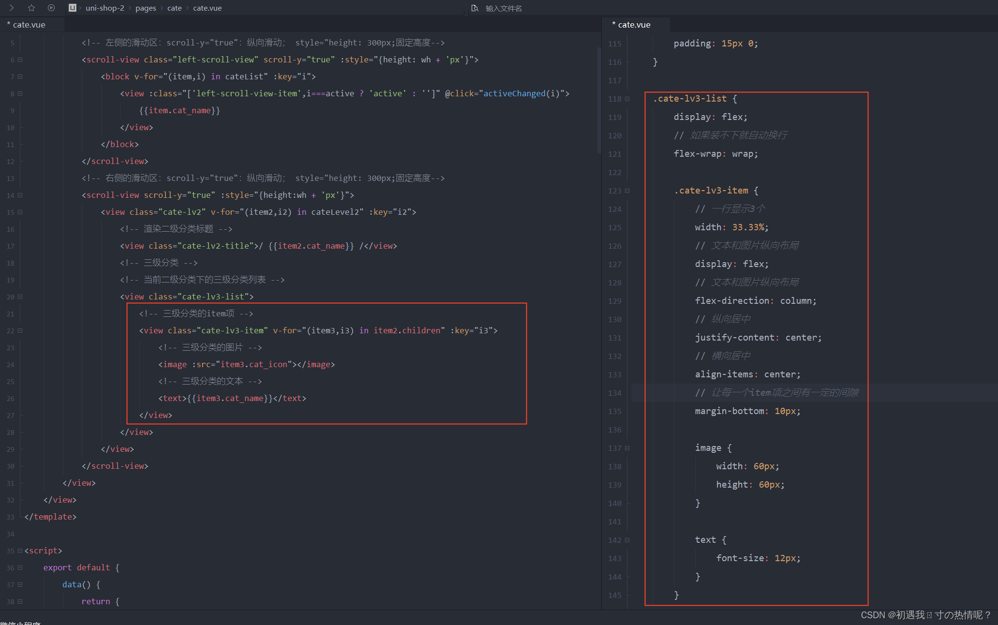This screenshot has height=625, width=998.
Task: Click the {{item3.cat_name}} text line
Action: tap(232, 398)
